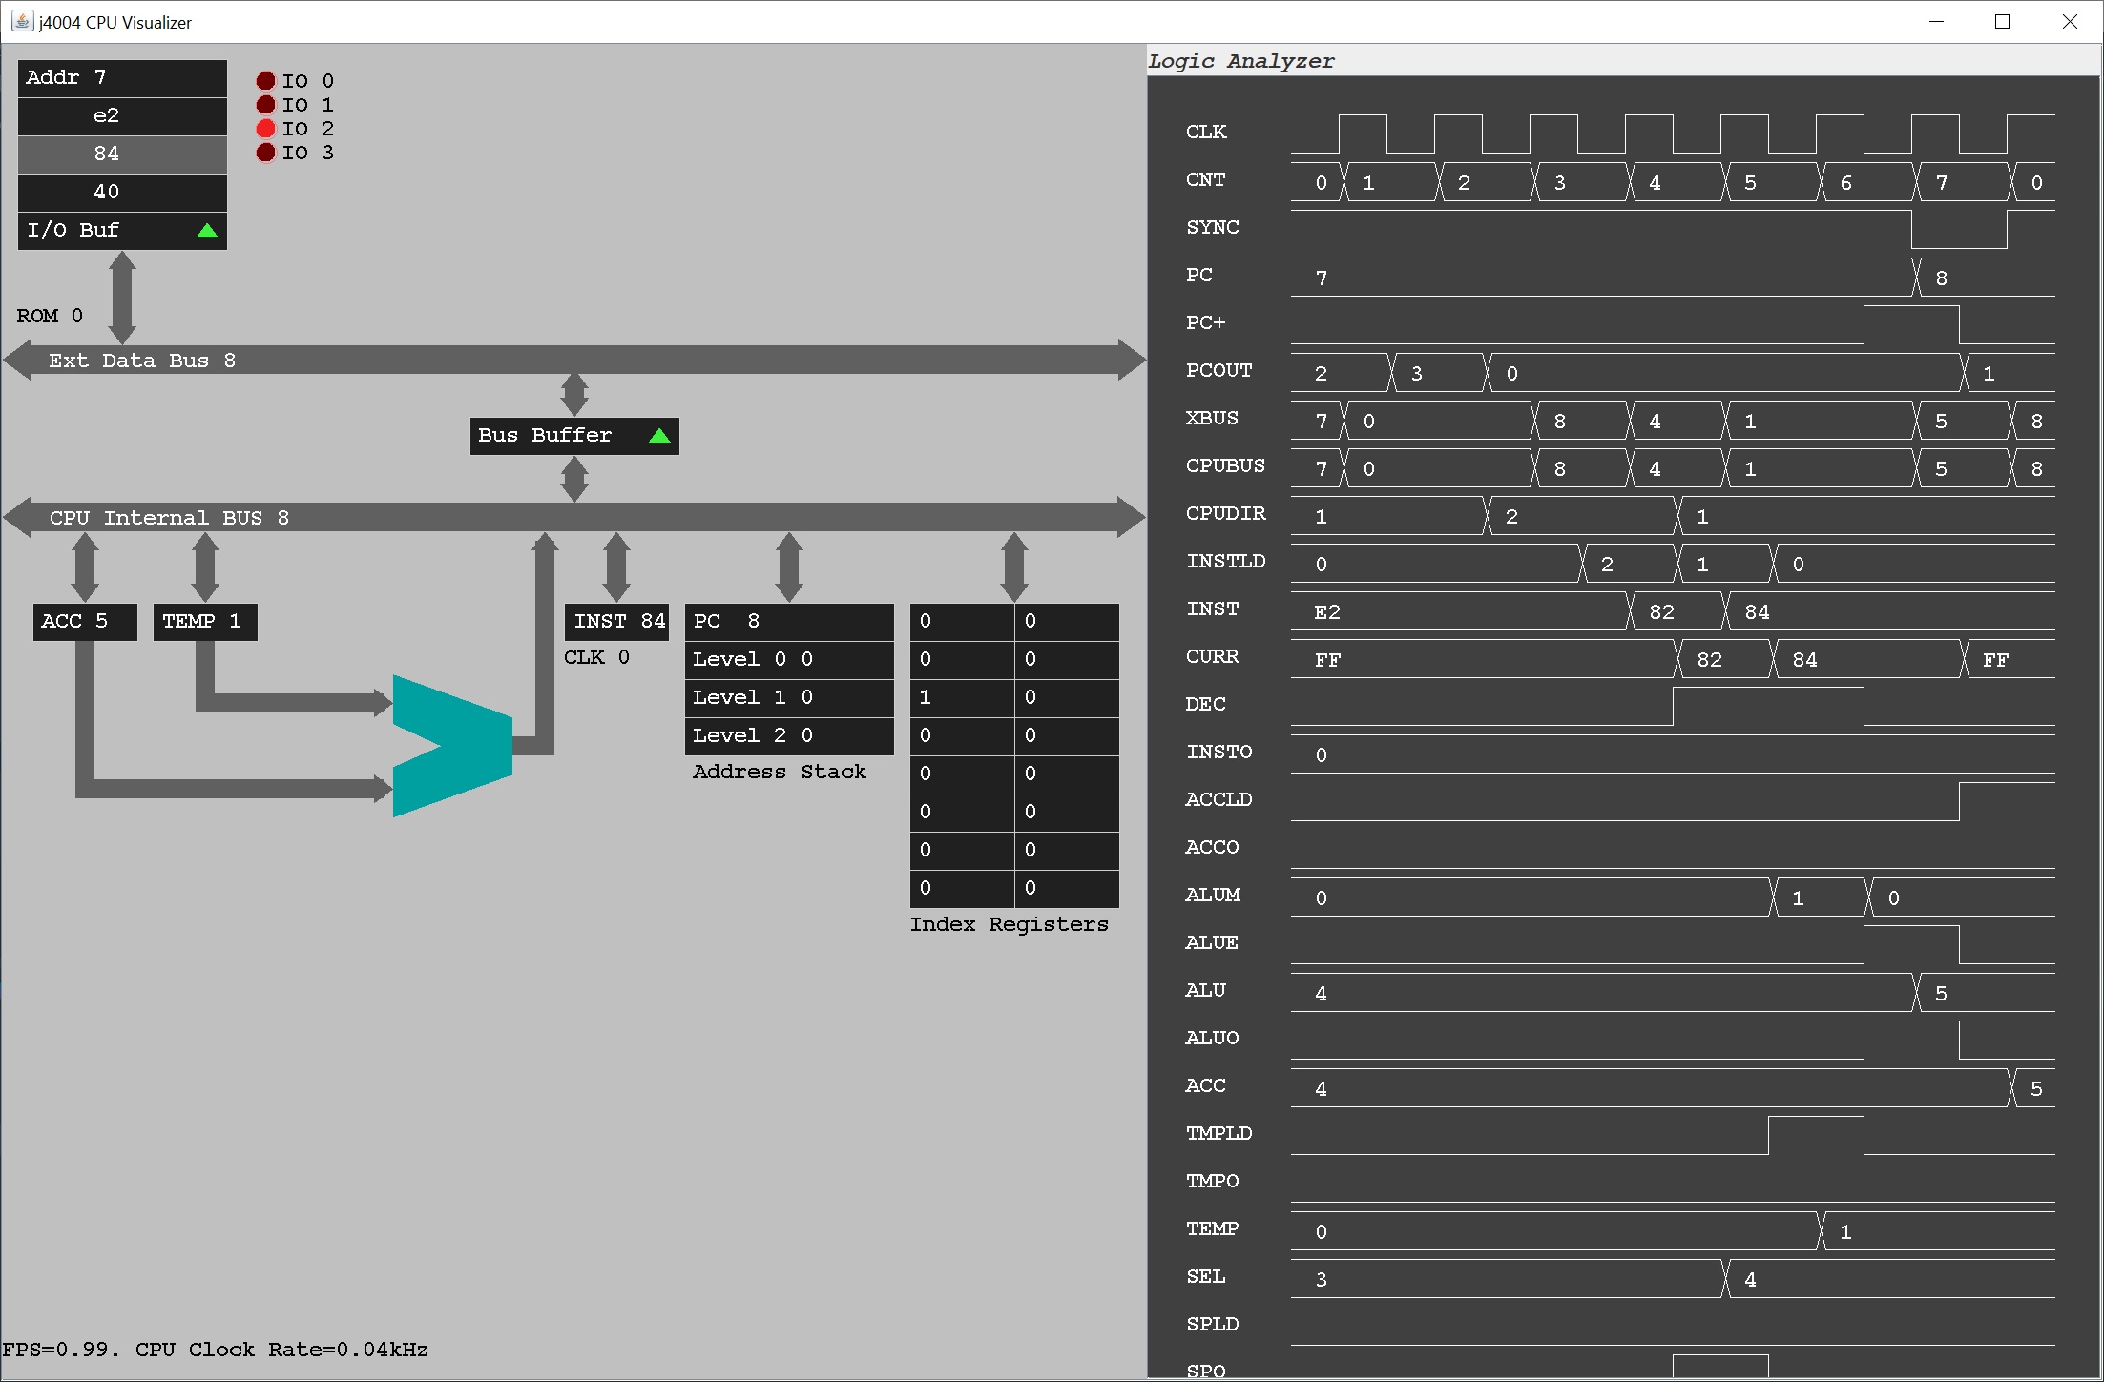
Task: Click the IO 3 indicator LED
Action: pyautogui.click(x=266, y=153)
